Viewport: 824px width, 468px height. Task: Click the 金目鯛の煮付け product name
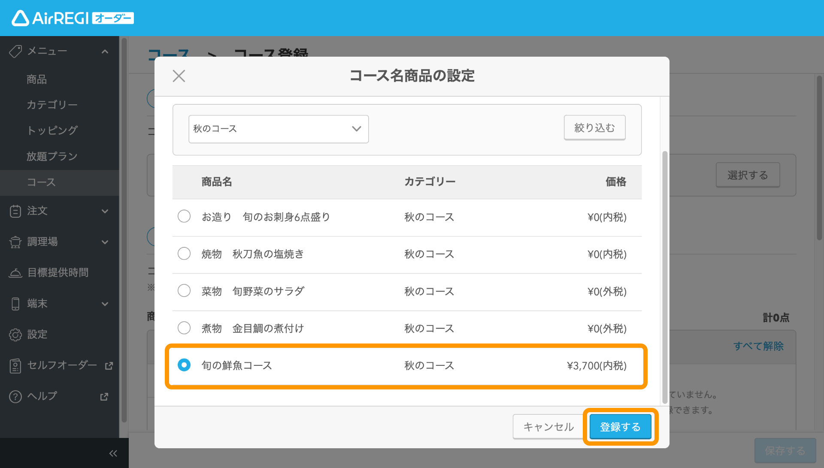[253, 328]
